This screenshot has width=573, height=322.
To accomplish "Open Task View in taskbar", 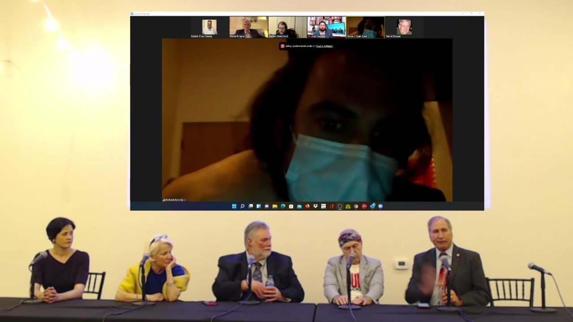I will (x=251, y=206).
